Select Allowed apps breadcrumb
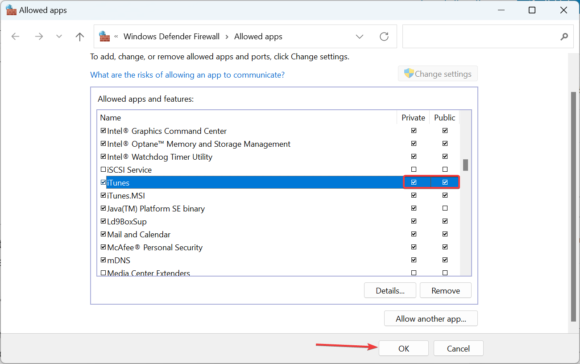 (x=258, y=37)
